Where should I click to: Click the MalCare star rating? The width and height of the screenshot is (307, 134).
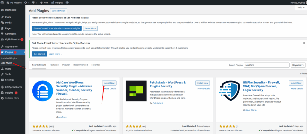click(40, 127)
